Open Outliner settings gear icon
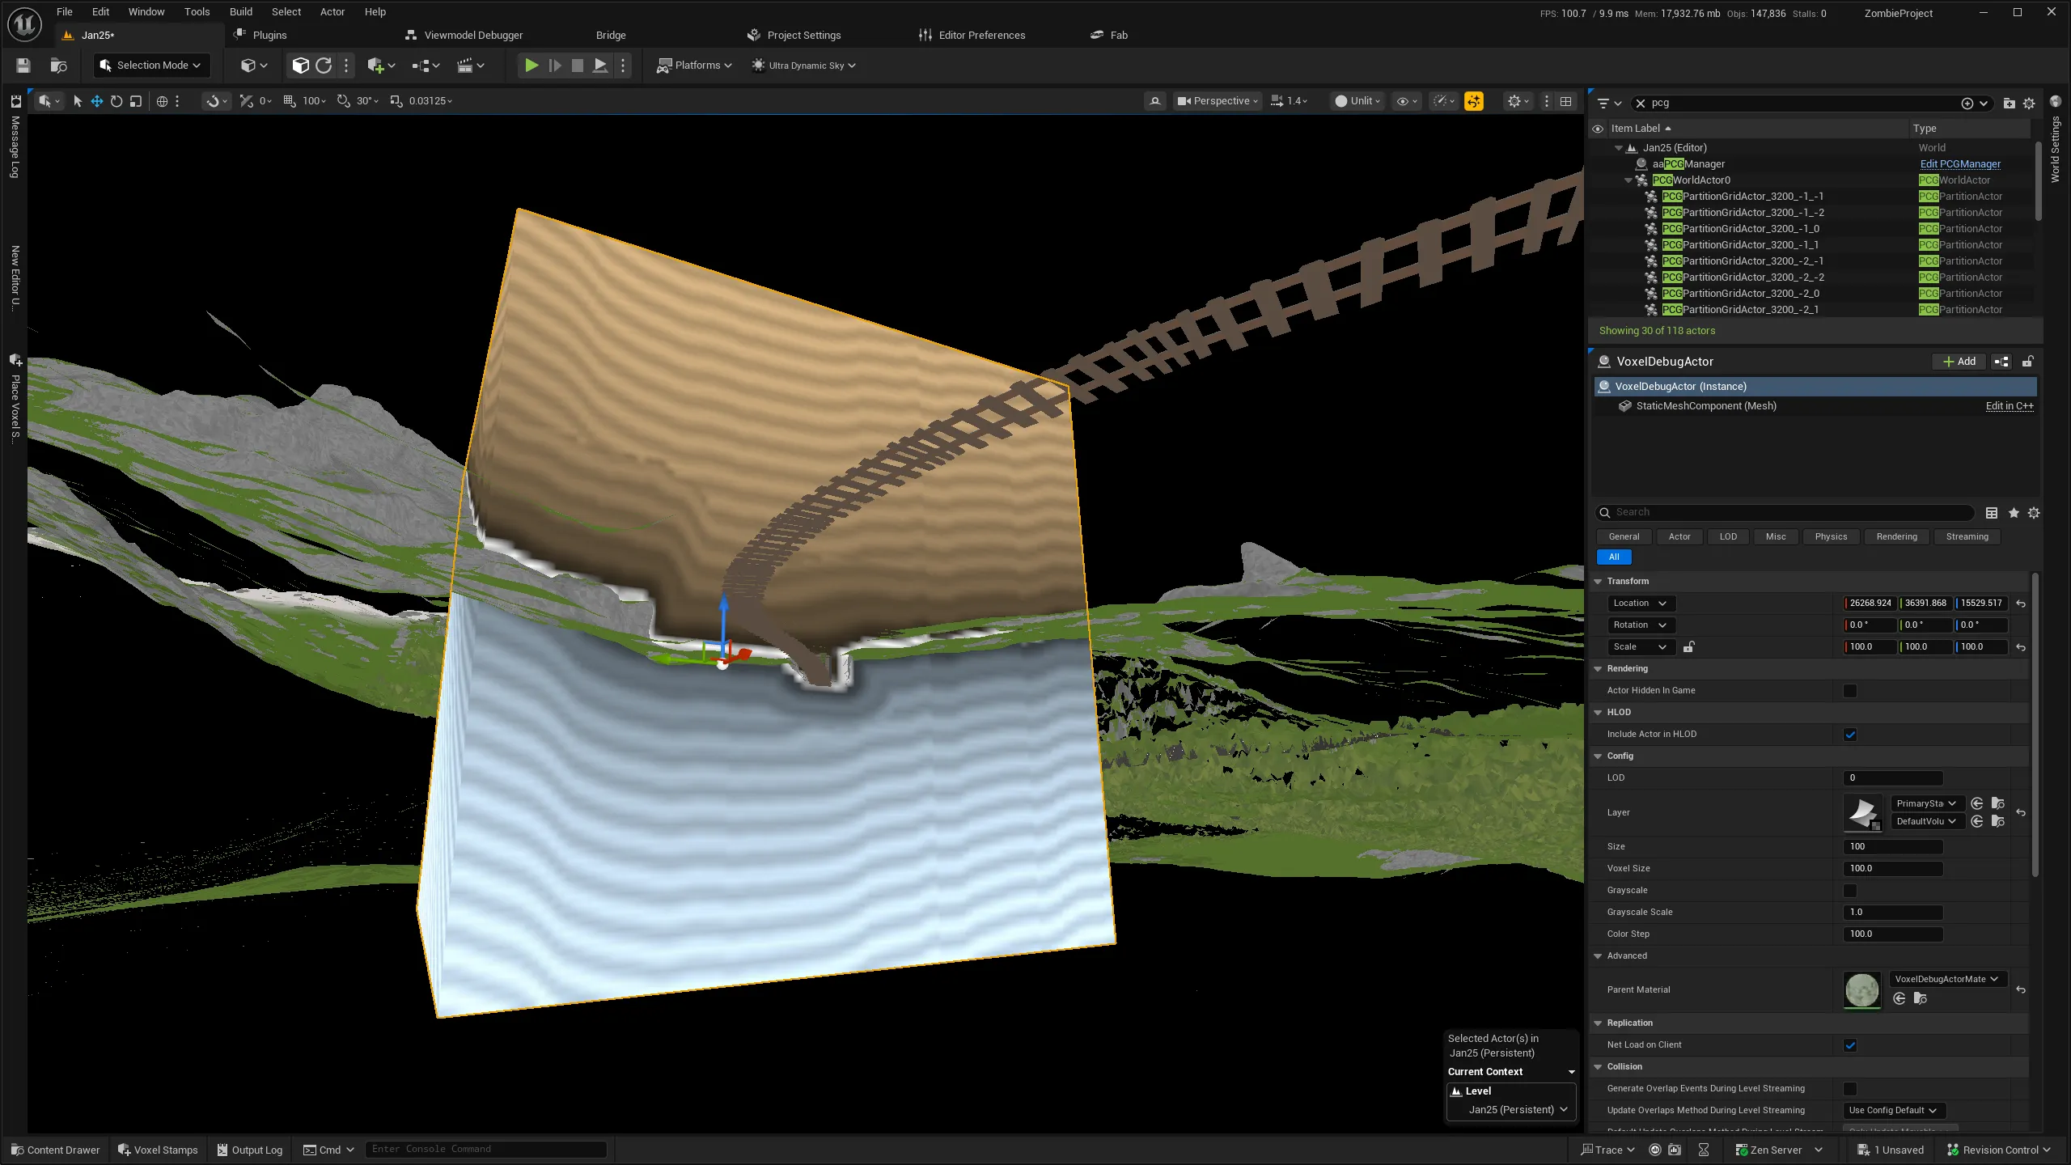Viewport: 2071px width, 1165px height. (2028, 104)
